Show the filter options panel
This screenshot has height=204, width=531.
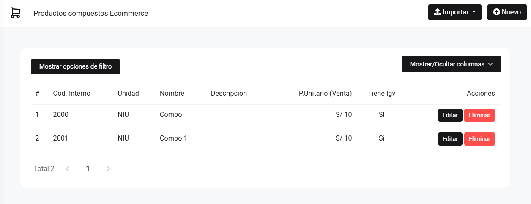(75, 66)
